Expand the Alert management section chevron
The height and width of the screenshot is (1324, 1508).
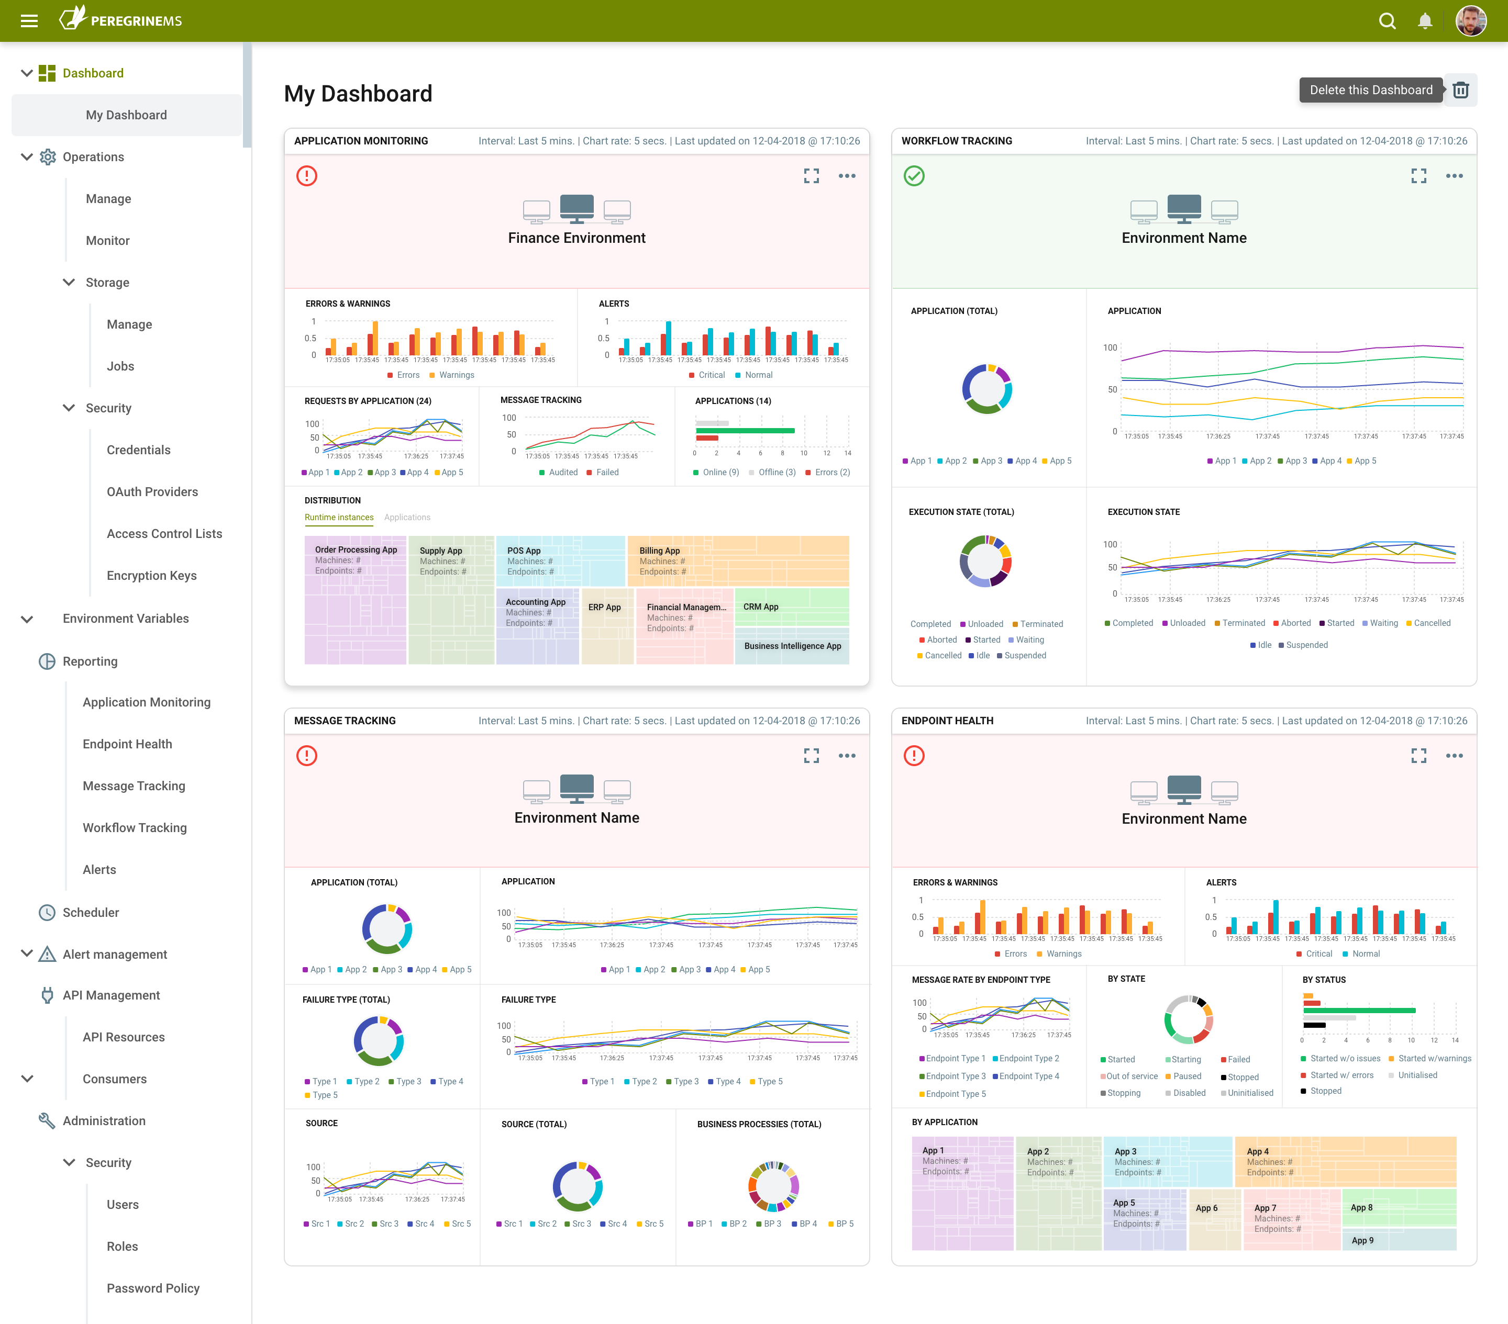point(27,953)
